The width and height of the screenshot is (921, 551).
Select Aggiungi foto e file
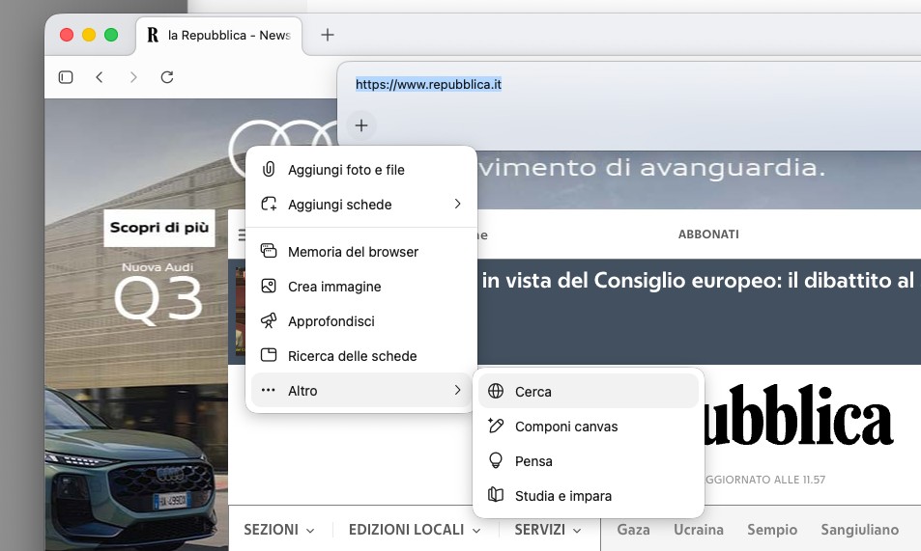coord(346,170)
